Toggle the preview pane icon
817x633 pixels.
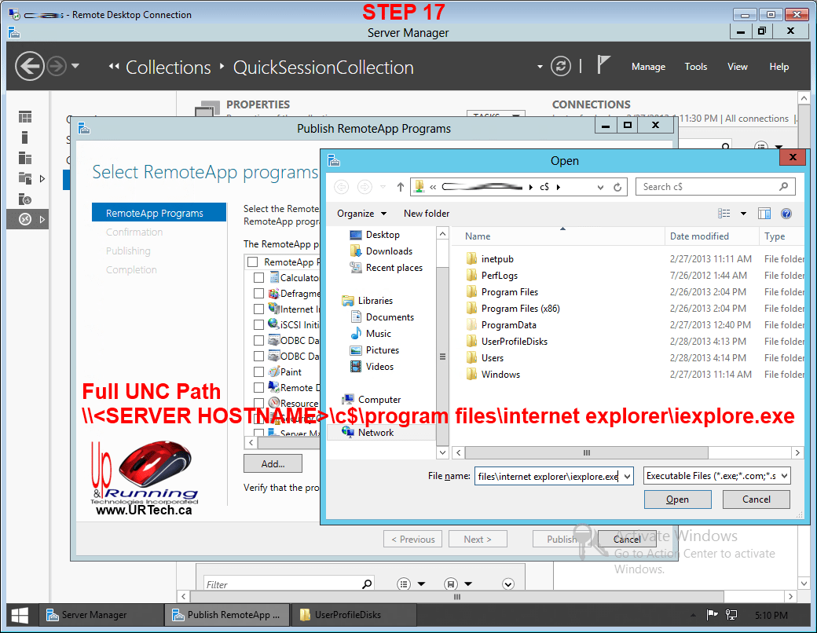point(764,214)
